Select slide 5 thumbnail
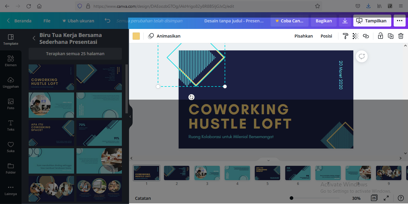 267,173
